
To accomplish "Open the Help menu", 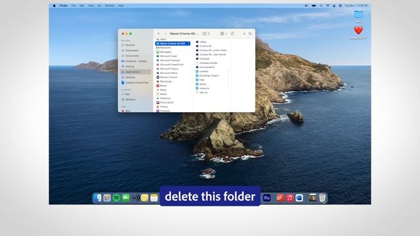I will click(x=121, y=6).
